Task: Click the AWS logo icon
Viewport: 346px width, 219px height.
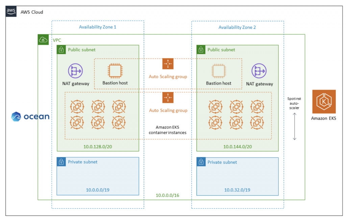Action: [11, 11]
